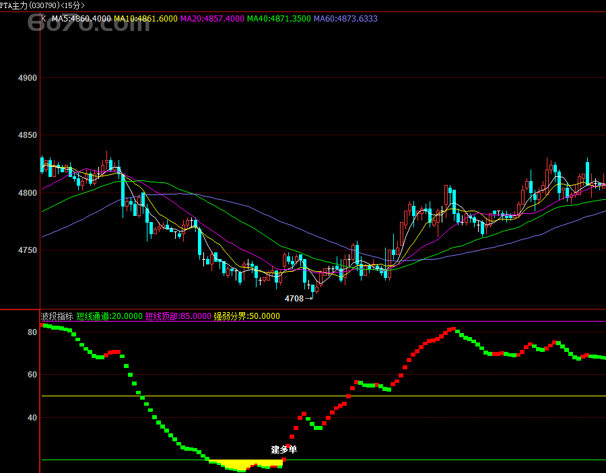Click the 短线通道:20.0000 label

tap(109, 316)
